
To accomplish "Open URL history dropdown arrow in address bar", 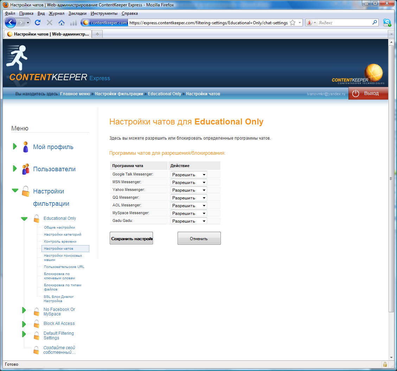I will tap(300, 23).
